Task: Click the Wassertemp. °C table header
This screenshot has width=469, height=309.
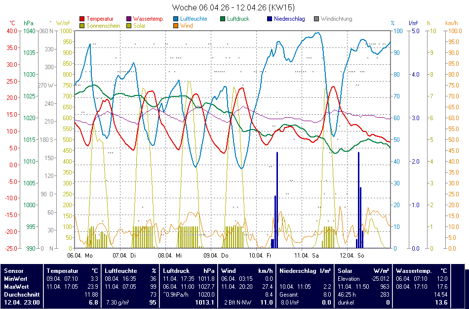Action: (x=422, y=271)
